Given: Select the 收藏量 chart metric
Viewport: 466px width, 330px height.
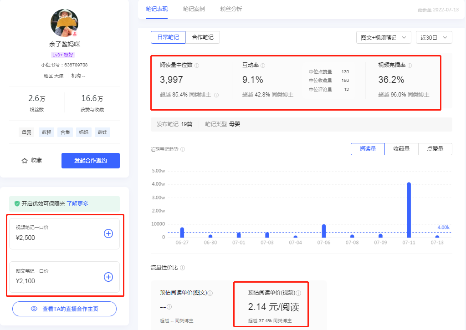Looking at the screenshot, I should [402, 149].
